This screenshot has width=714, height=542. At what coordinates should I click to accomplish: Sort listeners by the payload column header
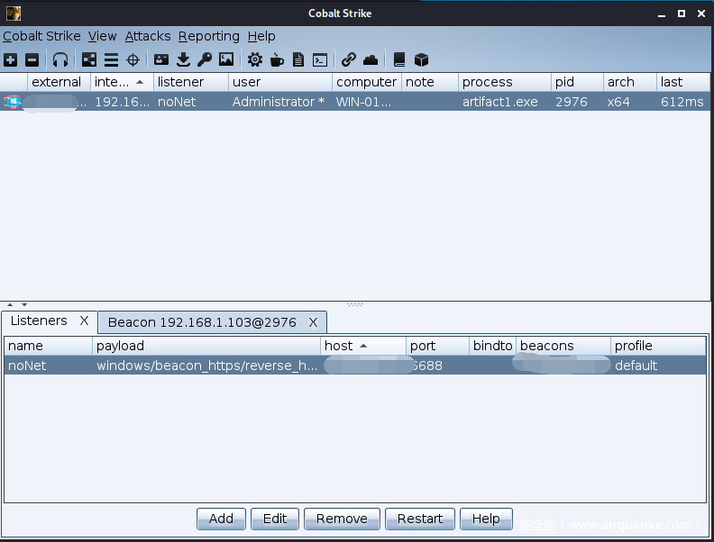point(206,346)
